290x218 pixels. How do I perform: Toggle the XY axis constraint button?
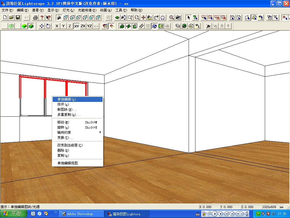coord(76,26)
